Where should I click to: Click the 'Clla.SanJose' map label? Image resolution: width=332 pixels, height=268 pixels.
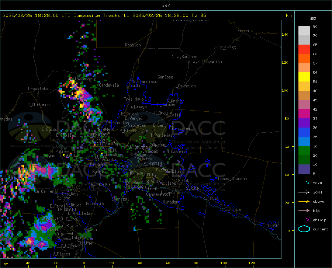click(184, 57)
